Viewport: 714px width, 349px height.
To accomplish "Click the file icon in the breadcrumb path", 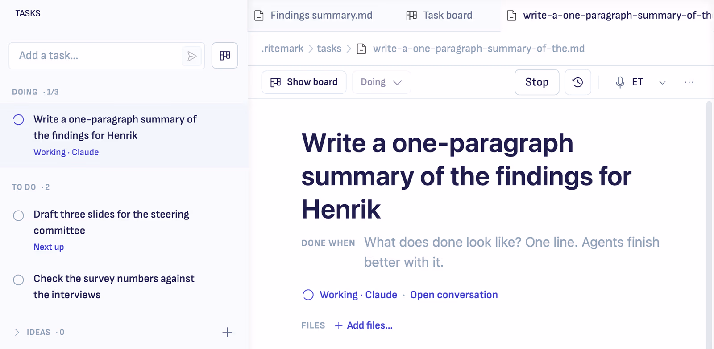I will tap(362, 49).
